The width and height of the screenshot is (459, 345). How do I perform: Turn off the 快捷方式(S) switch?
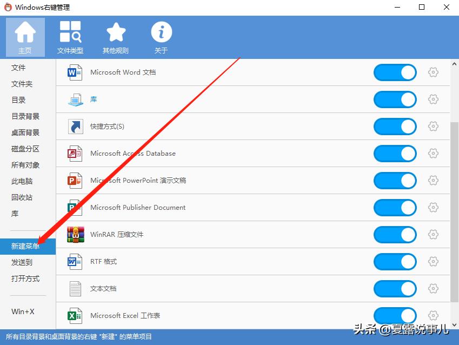(x=395, y=126)
